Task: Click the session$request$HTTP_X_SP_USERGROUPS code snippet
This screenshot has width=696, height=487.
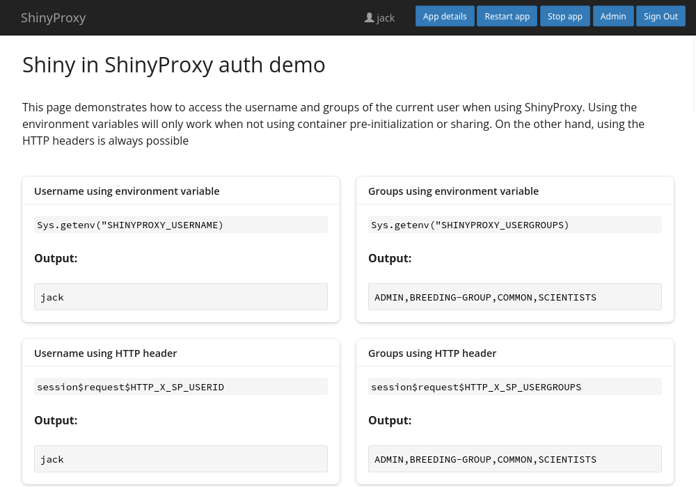Action: [x=515, y=386]
